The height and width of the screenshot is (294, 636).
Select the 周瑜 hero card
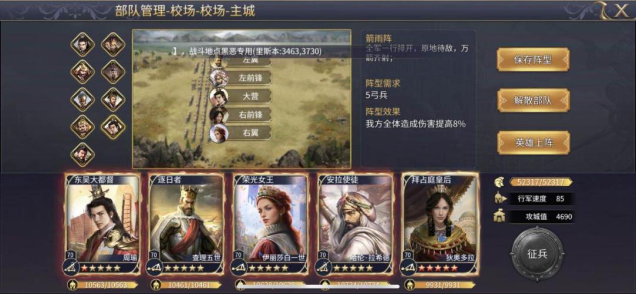(x=104, y=224)
